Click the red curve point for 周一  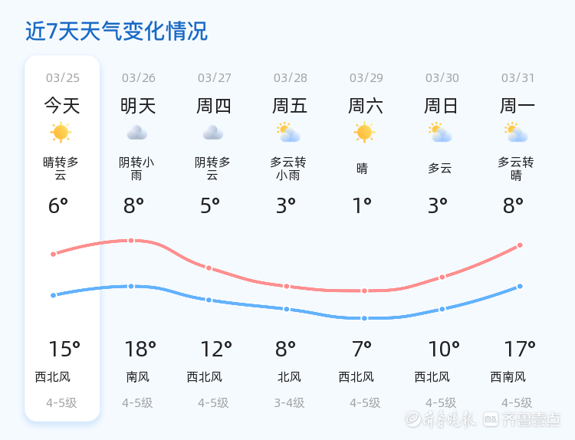[x=520, y=245]
